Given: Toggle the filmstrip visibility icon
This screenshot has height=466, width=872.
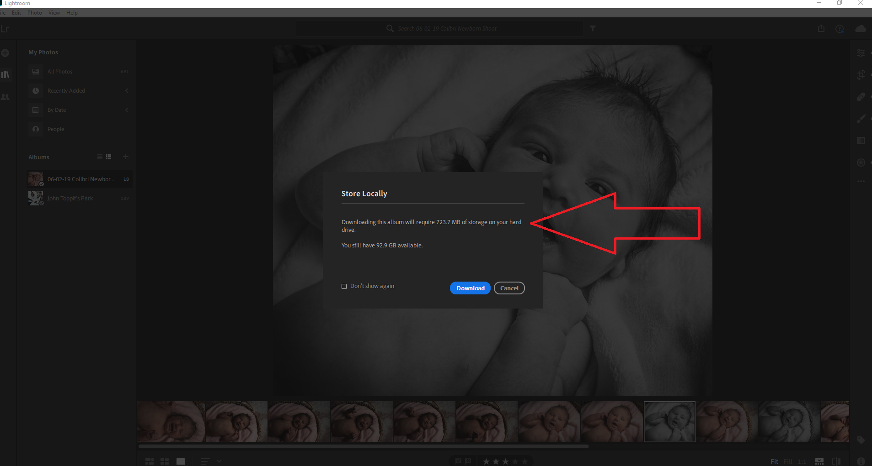Looking at the screenshot, I should (819, 461).
